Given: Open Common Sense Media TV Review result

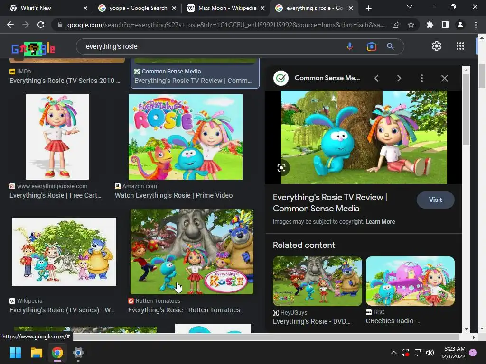Looking at the screenshot, I should [x=193, y=81].
